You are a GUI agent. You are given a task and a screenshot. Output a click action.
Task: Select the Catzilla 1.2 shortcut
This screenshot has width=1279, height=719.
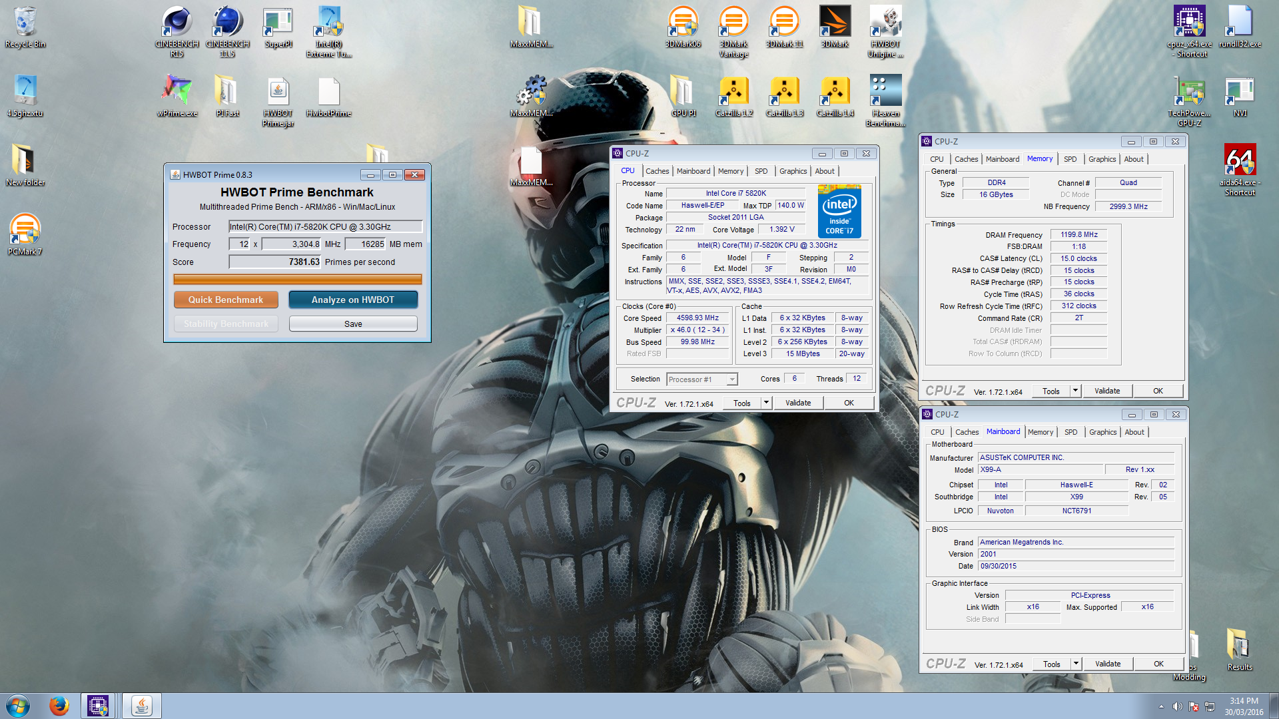tap(733, 97)
